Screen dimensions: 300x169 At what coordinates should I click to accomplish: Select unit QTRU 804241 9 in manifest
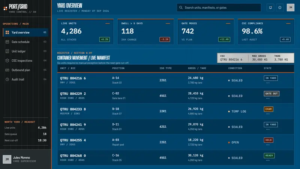pos(73,125)
